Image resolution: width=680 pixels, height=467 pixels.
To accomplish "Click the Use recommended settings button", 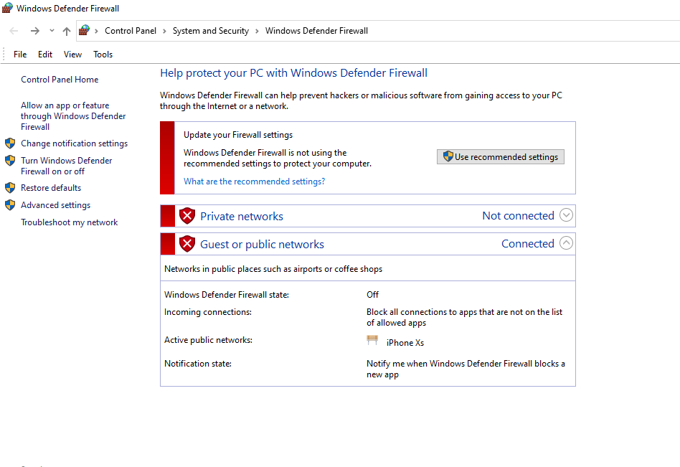I will click(x=501, y=157).
